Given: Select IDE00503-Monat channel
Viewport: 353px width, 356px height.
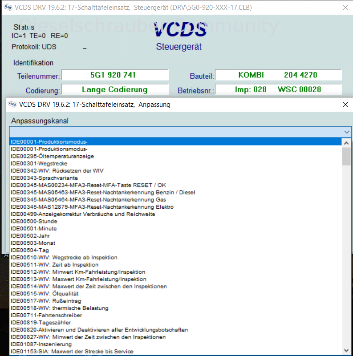Looking at the screenshot, I should (x=175, y=243).
